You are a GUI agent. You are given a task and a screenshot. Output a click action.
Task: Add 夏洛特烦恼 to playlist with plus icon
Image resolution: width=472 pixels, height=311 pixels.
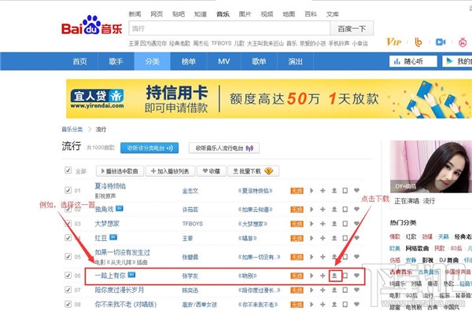pyautogui.click(x=323, y=191)
